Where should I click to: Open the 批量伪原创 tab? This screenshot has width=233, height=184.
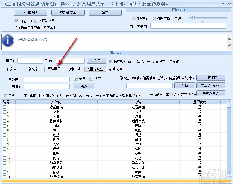tap(95, 69)
